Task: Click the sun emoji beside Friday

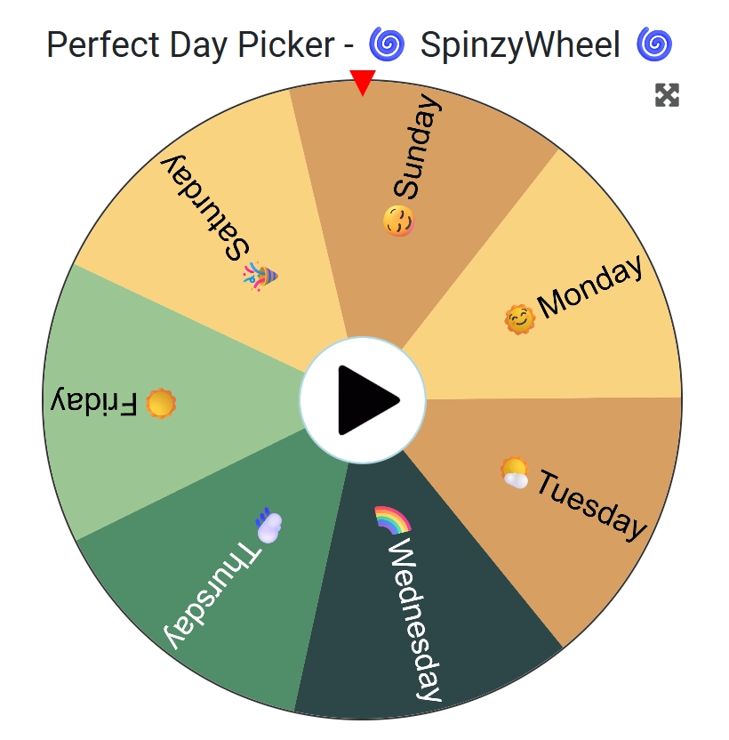Action: click(x=161, y=404)
